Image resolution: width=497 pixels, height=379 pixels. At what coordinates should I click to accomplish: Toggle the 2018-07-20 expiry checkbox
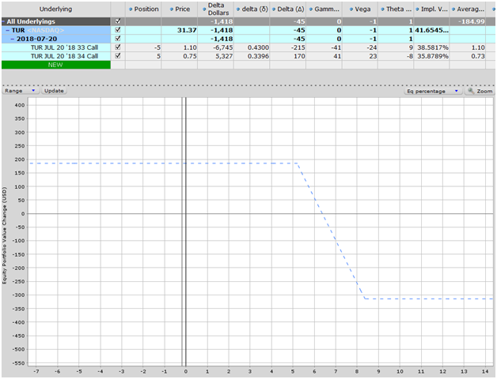pyautogui.click(x=118, y=38)
